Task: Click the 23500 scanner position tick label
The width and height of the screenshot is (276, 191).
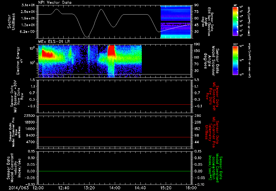Action: [x=30, y=115]
